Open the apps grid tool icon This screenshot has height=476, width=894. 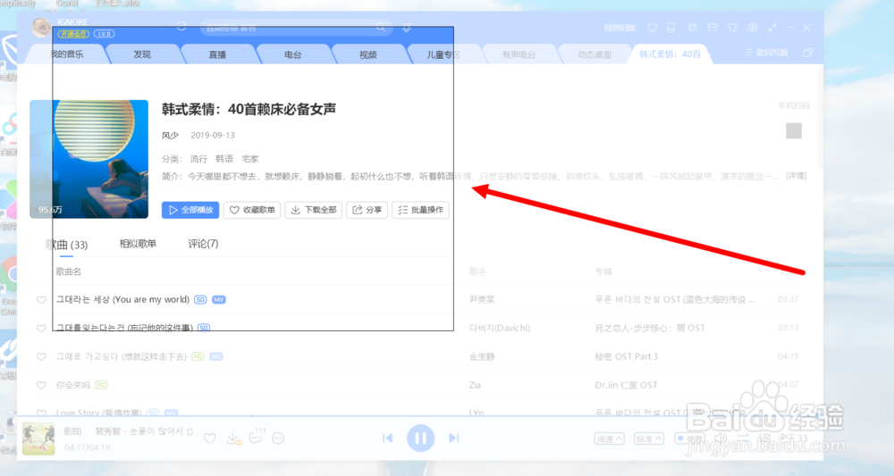tap(692, 28)
